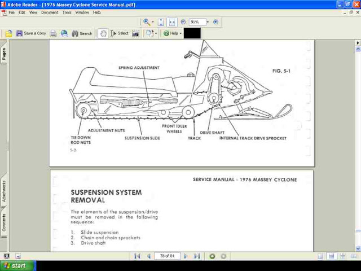
Task: Click the SUSPENSION SYSTEM REMOVAL heading
Action: pyautogui.click(x=106, y=196)
